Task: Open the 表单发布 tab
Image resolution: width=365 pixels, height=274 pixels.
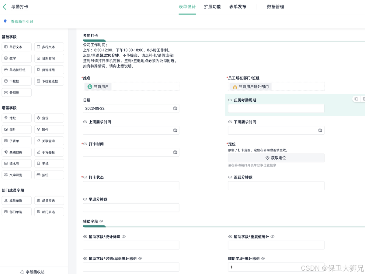Action: tap(238, 7)
